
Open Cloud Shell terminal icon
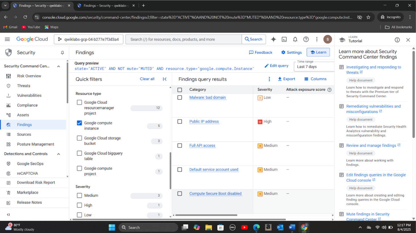pyautogui.click(x=284, y=39)
